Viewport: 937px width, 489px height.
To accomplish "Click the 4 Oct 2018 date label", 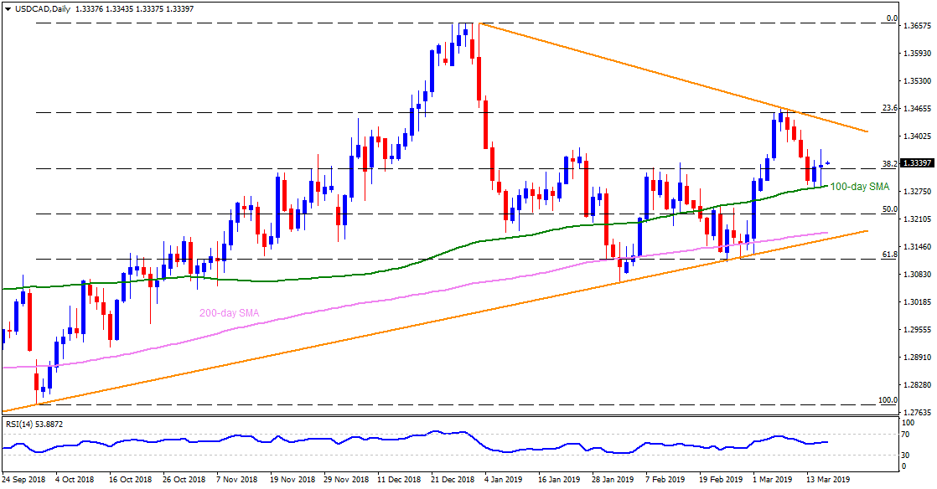I will coord(74,480).
